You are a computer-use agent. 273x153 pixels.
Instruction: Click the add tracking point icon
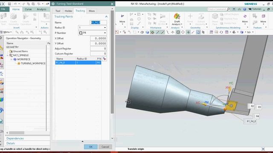[105, 59]
